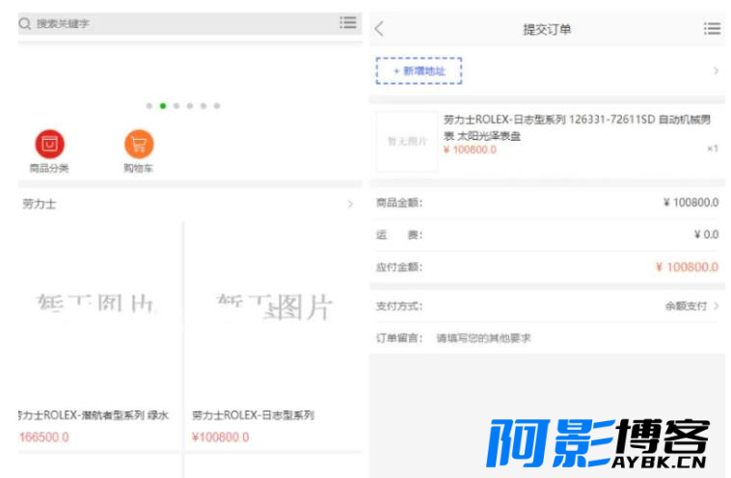Click the 应付金额 total value
This screenshot has width=731, height=478.
click(688, 267)
